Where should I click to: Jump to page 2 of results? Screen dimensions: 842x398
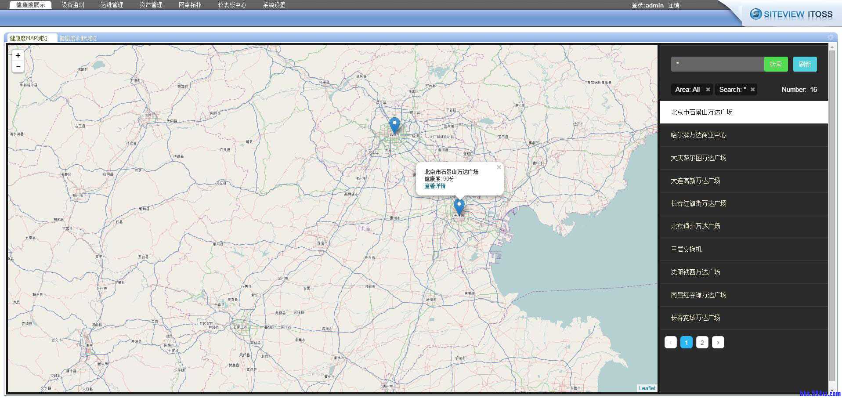coord(702,343)
